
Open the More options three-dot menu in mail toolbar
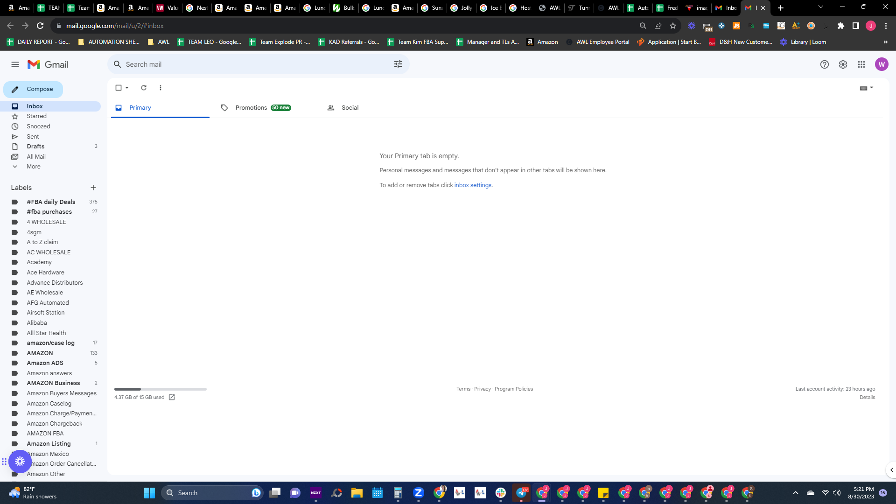coord(161,88)
